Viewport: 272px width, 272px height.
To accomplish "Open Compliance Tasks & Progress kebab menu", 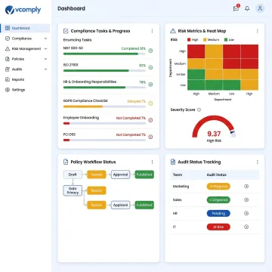I will click(x=152, y=31).
